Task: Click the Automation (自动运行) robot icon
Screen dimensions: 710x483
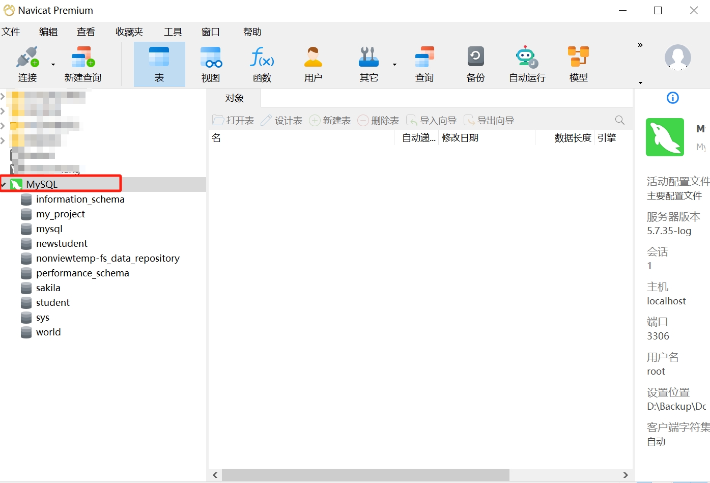Action: point(527,58)
